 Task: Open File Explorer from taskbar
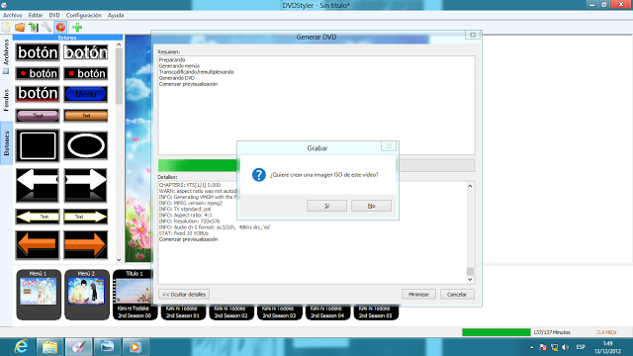point(50,347)
